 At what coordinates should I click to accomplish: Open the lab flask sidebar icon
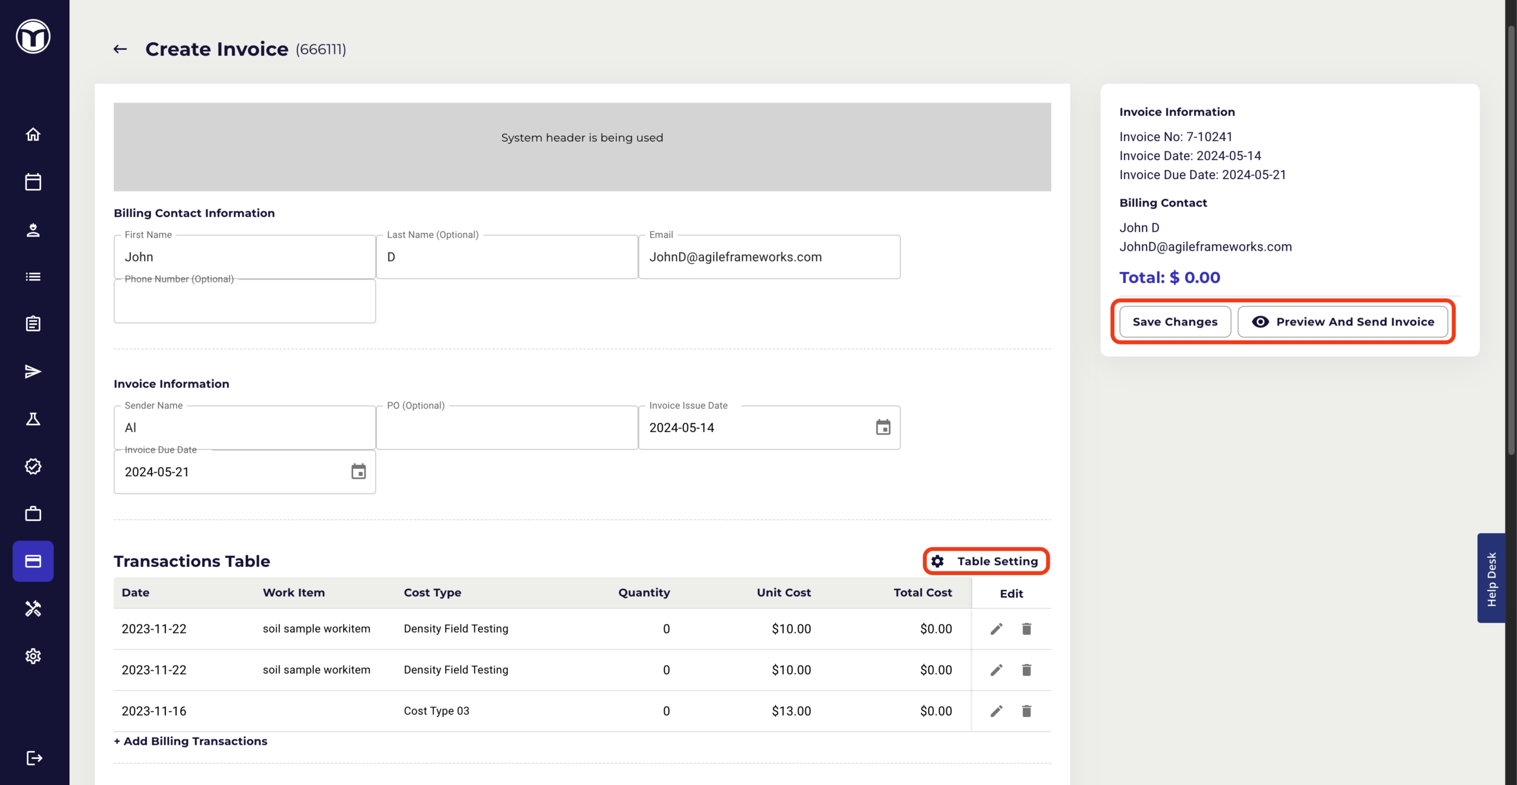point(33,419)
